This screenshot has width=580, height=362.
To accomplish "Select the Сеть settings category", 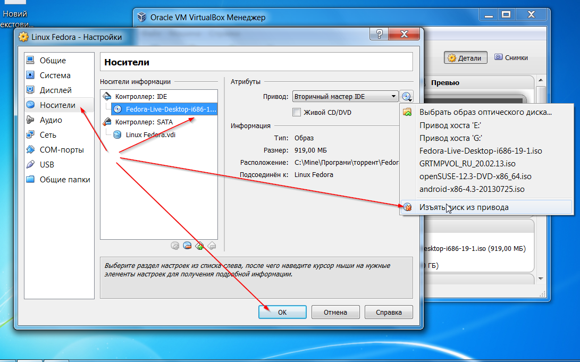I will coord(48,135).
